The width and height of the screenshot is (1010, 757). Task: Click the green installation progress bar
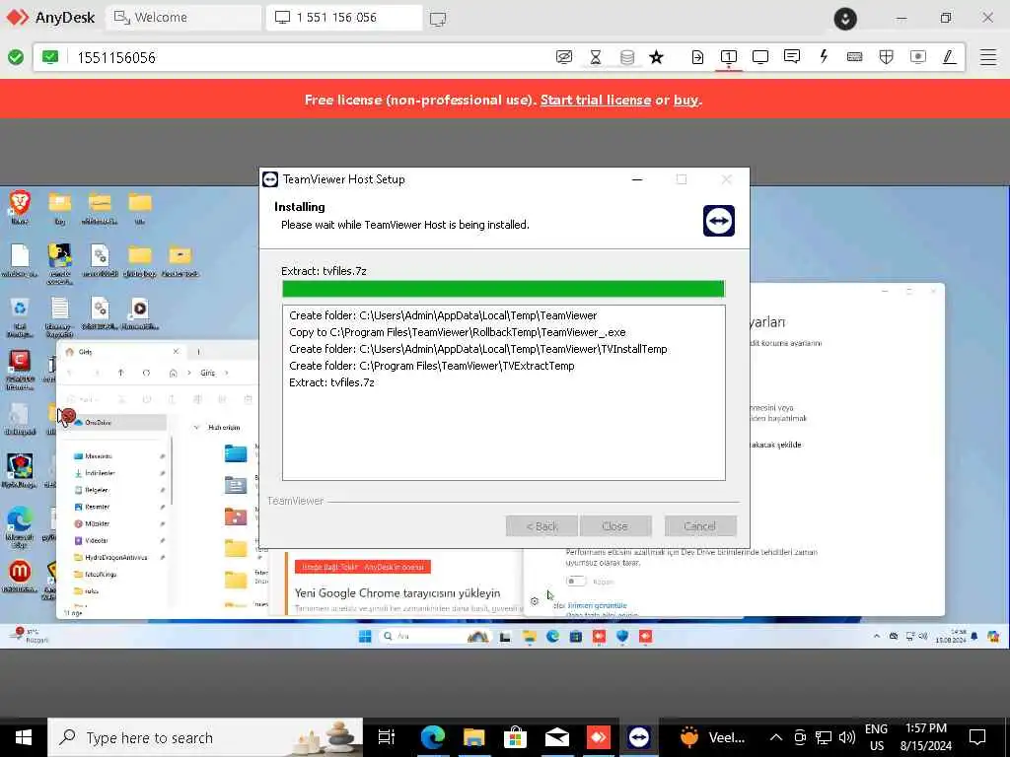[503, 289]
